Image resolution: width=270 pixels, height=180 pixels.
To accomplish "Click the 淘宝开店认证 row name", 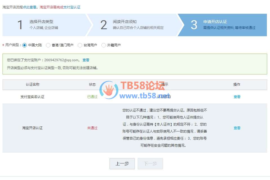I will tap(32, 128).
